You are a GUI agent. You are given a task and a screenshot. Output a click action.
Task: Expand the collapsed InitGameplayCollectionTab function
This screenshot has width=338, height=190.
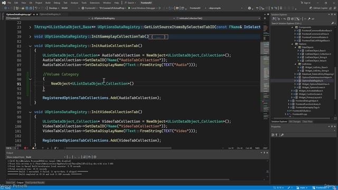(30, 36)
